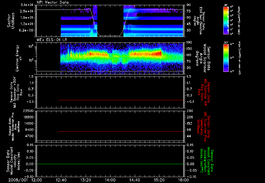Click the 14:40 time tick label
The width and height of the screenshot is (265, 183).
coord(135,180)
